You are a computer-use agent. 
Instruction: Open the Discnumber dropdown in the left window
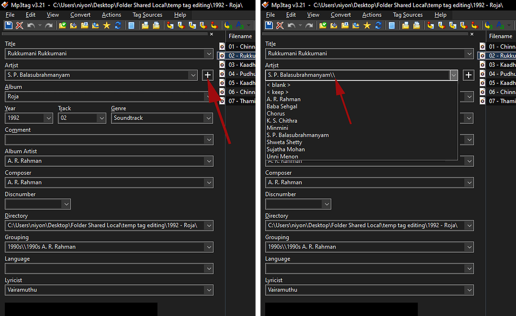point(66,204)
